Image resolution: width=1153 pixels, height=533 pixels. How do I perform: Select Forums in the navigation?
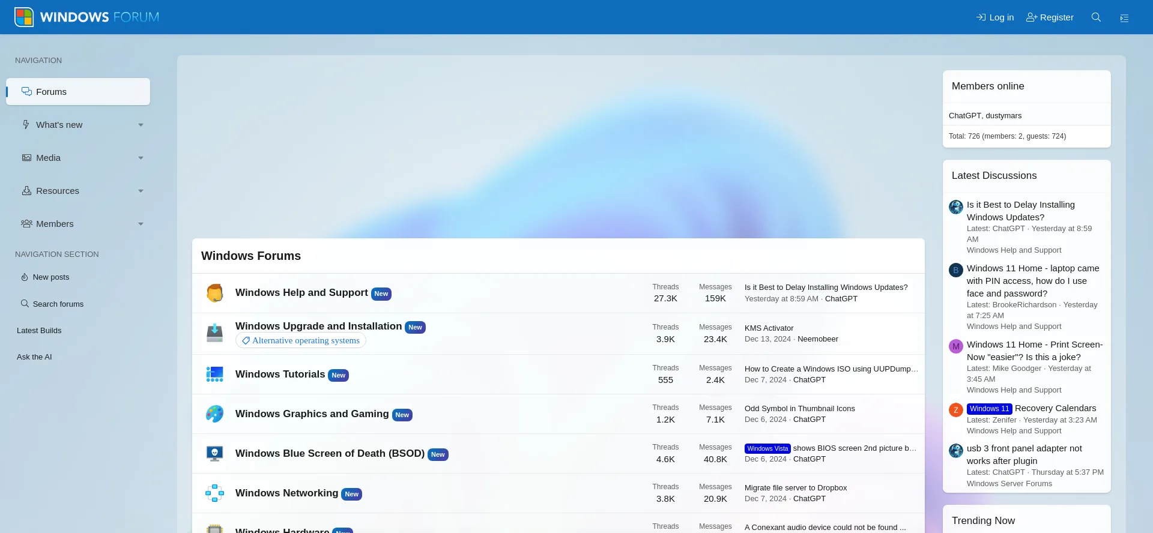pyautogui.click(x=78, y=92)
